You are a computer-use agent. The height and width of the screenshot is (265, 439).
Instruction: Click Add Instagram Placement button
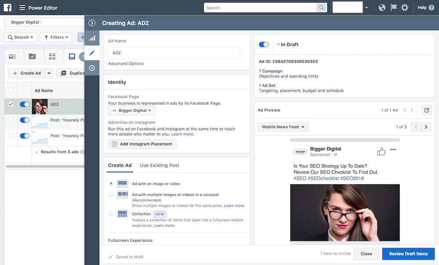tap(142, 144)
